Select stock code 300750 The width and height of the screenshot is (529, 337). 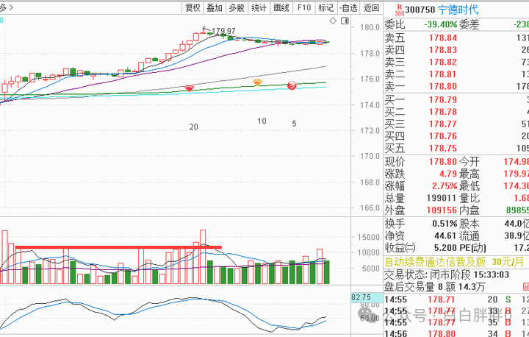point(420,10)
